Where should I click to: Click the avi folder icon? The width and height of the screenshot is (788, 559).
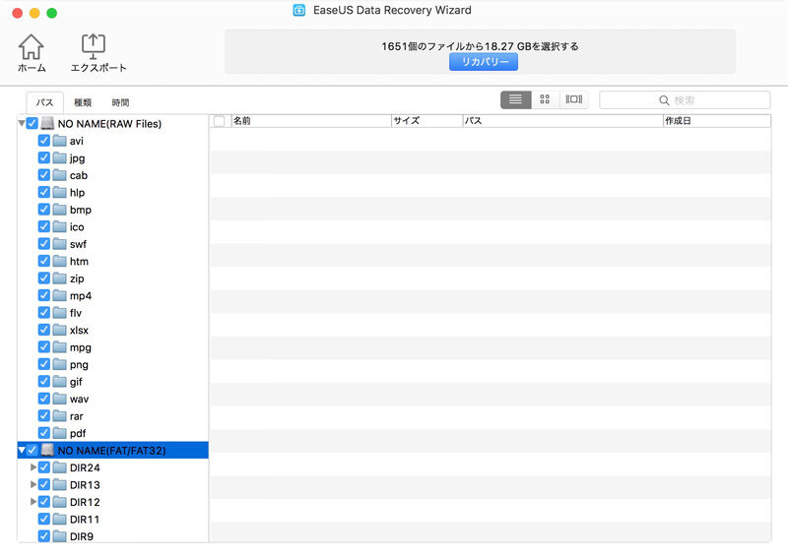click(60, 141)
